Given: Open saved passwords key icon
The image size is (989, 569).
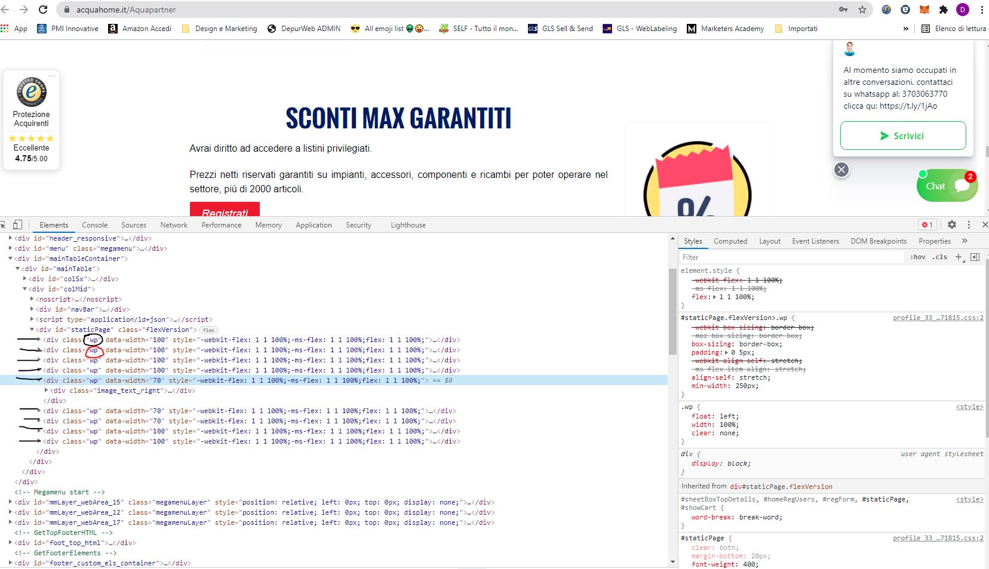Looking at the screenshot, I should pos(843,10).
